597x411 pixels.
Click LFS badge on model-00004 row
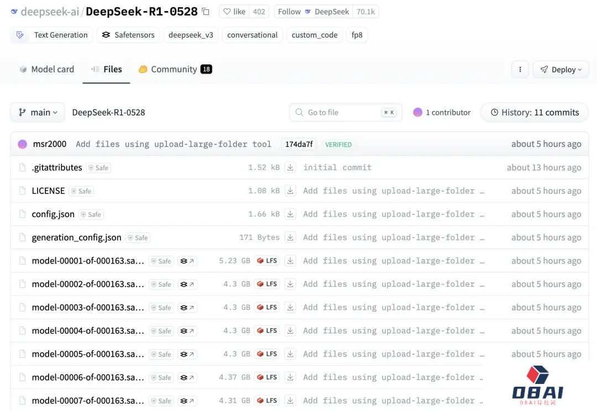click(x=267, y=331)
